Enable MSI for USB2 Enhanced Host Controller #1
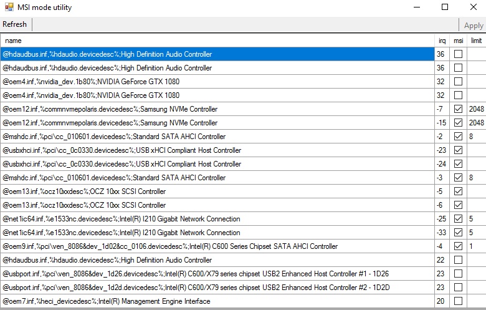The image size is (486, 310). 458,274
